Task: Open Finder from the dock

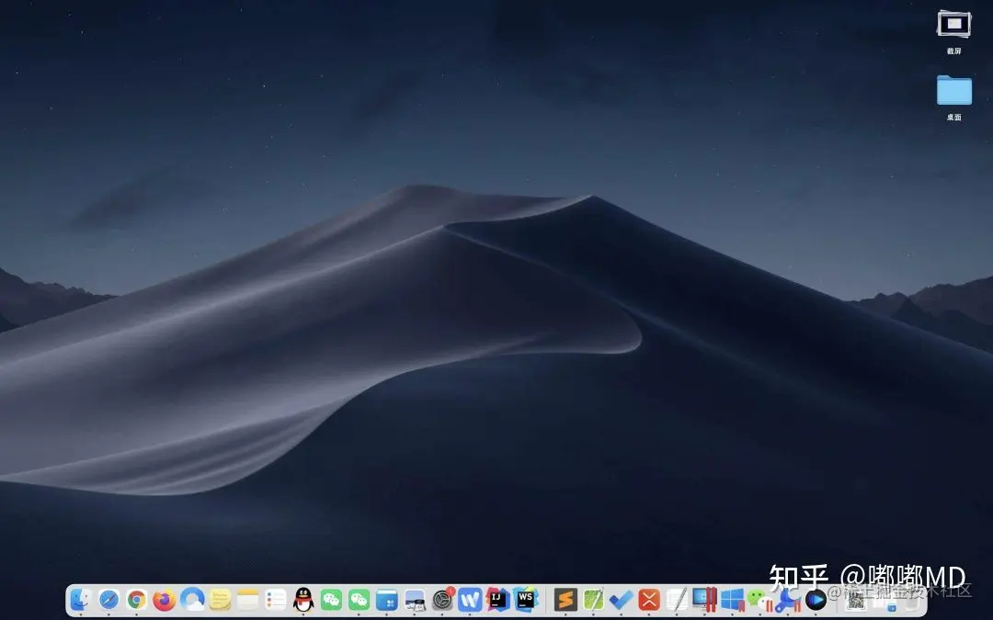Action: click(x=80, y=599)
